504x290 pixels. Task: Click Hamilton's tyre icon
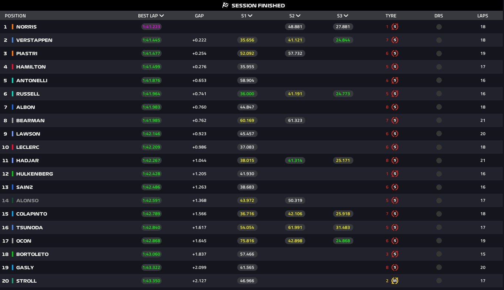point(394,67)
